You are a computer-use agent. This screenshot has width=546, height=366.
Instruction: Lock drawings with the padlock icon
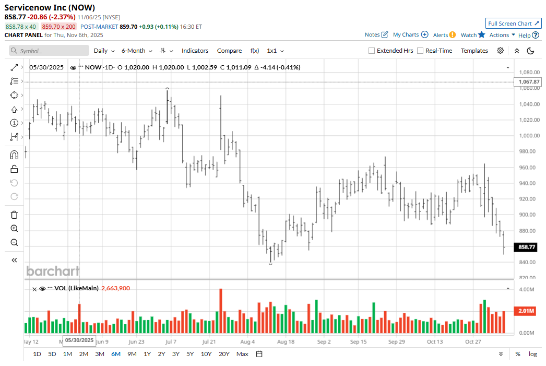click(x=14, y=169)
